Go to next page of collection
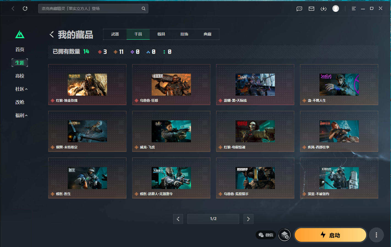Viewport: 391px width, 247px height. coord(248,219)
